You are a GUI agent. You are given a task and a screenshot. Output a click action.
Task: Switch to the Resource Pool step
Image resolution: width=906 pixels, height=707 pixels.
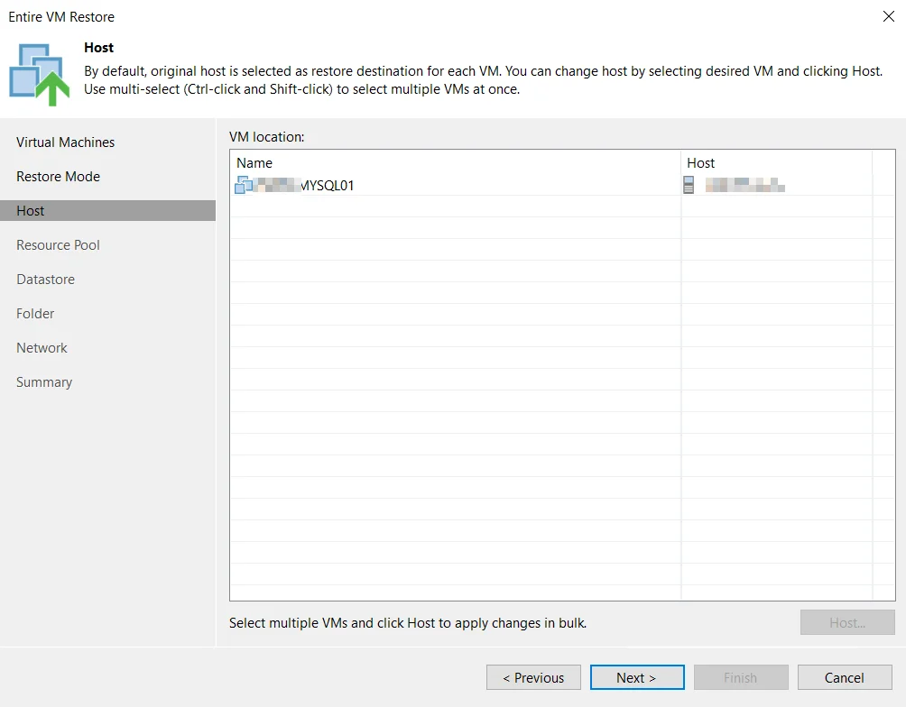click(x=58, y=245)
